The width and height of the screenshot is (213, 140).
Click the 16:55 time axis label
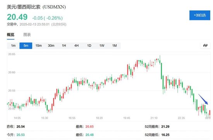(x=72, y=118)
